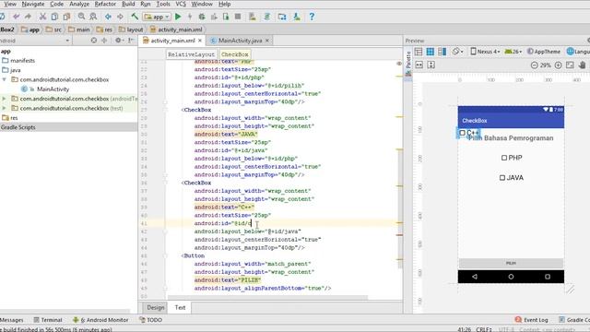
Task: Expand the androidTest package node
Action: pyautogui.click(x=4, y=99)
